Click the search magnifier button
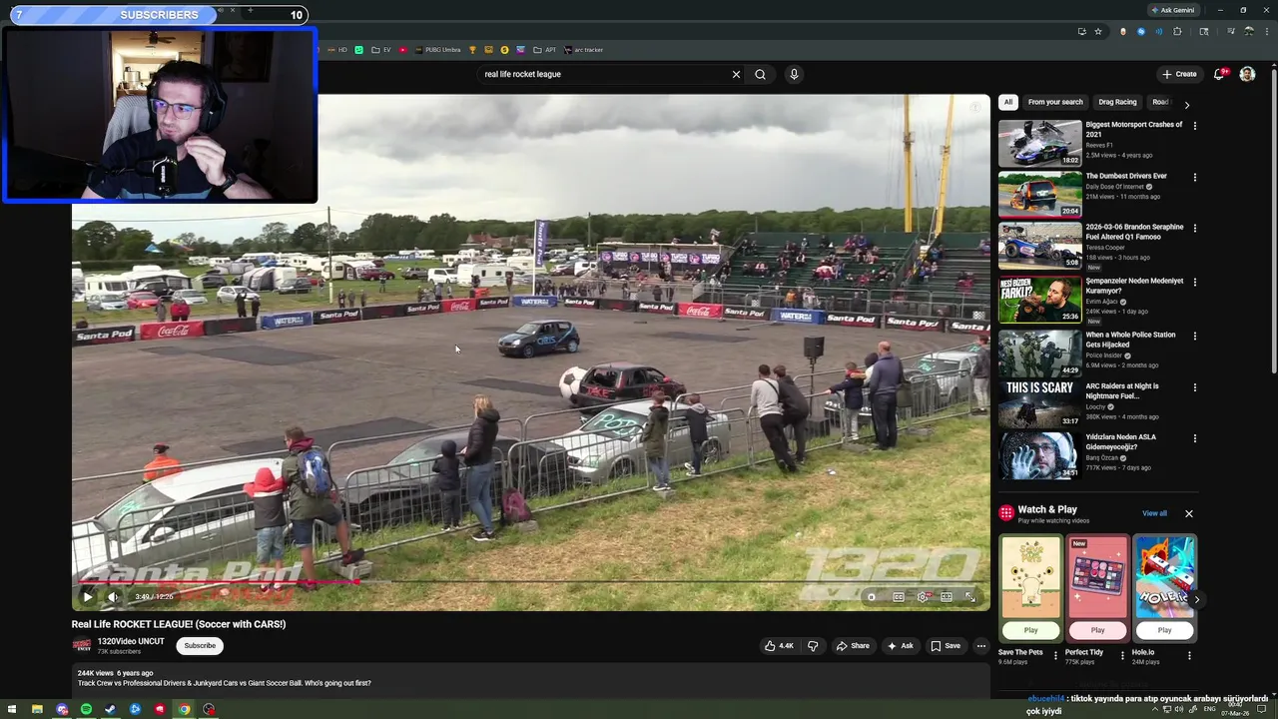The width and height of the screenshot is (1278, 719). pyautogui.click(x=760, y=74)
